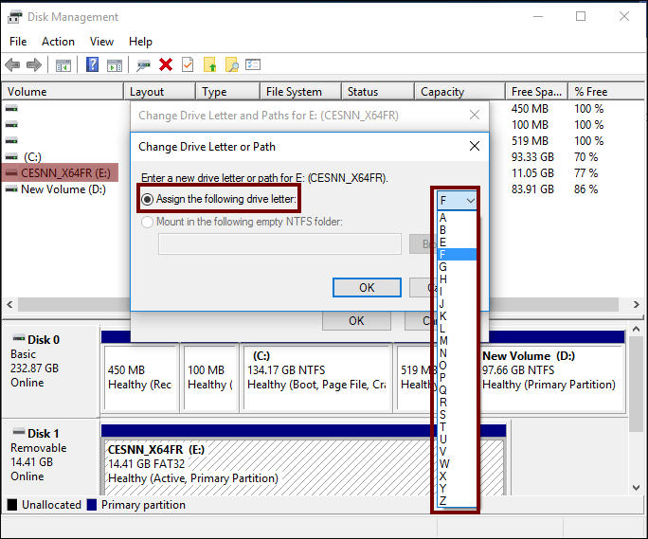Viewport: 648px width, 539px height.
Task: Open the blue question mark Help icon
Action: (92, 64)
